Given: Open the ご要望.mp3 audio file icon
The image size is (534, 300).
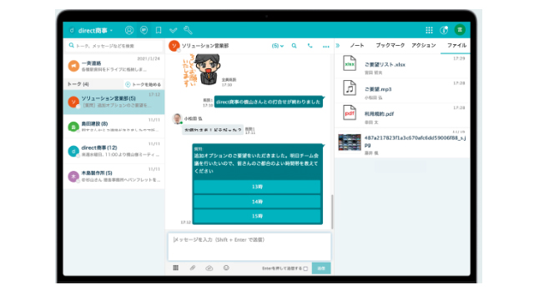Looking at the screenshot, I should tap(350, 88).
